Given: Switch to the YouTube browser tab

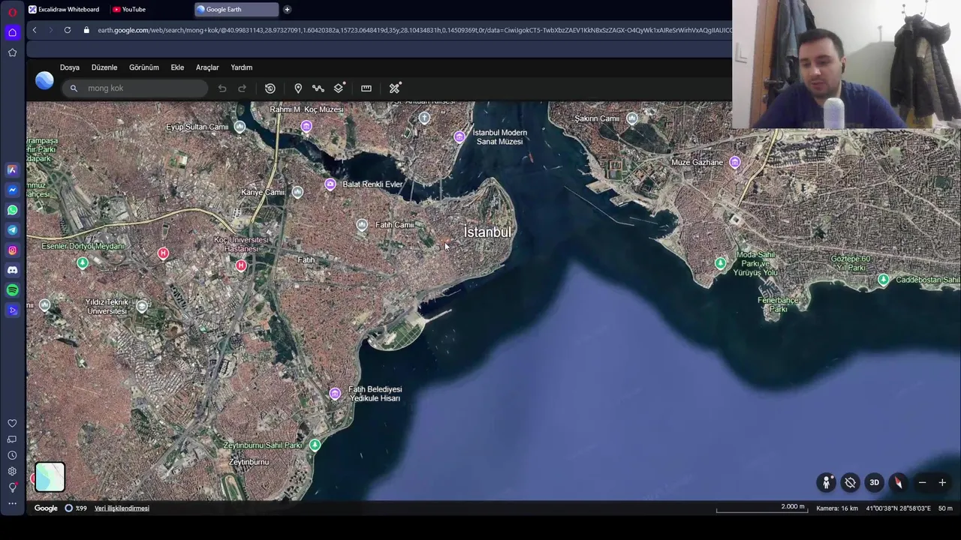Looking at the screenshot, I should pos(130,9).
